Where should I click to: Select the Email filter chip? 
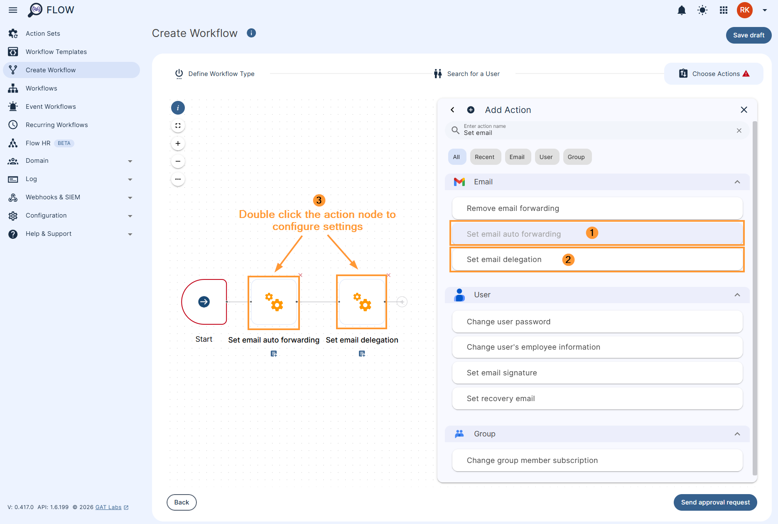pos(517,157)
